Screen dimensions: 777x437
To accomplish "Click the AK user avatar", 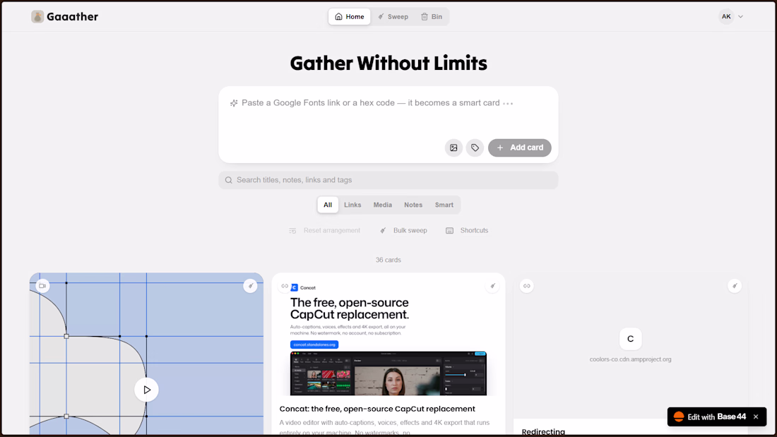I will 726,17.
